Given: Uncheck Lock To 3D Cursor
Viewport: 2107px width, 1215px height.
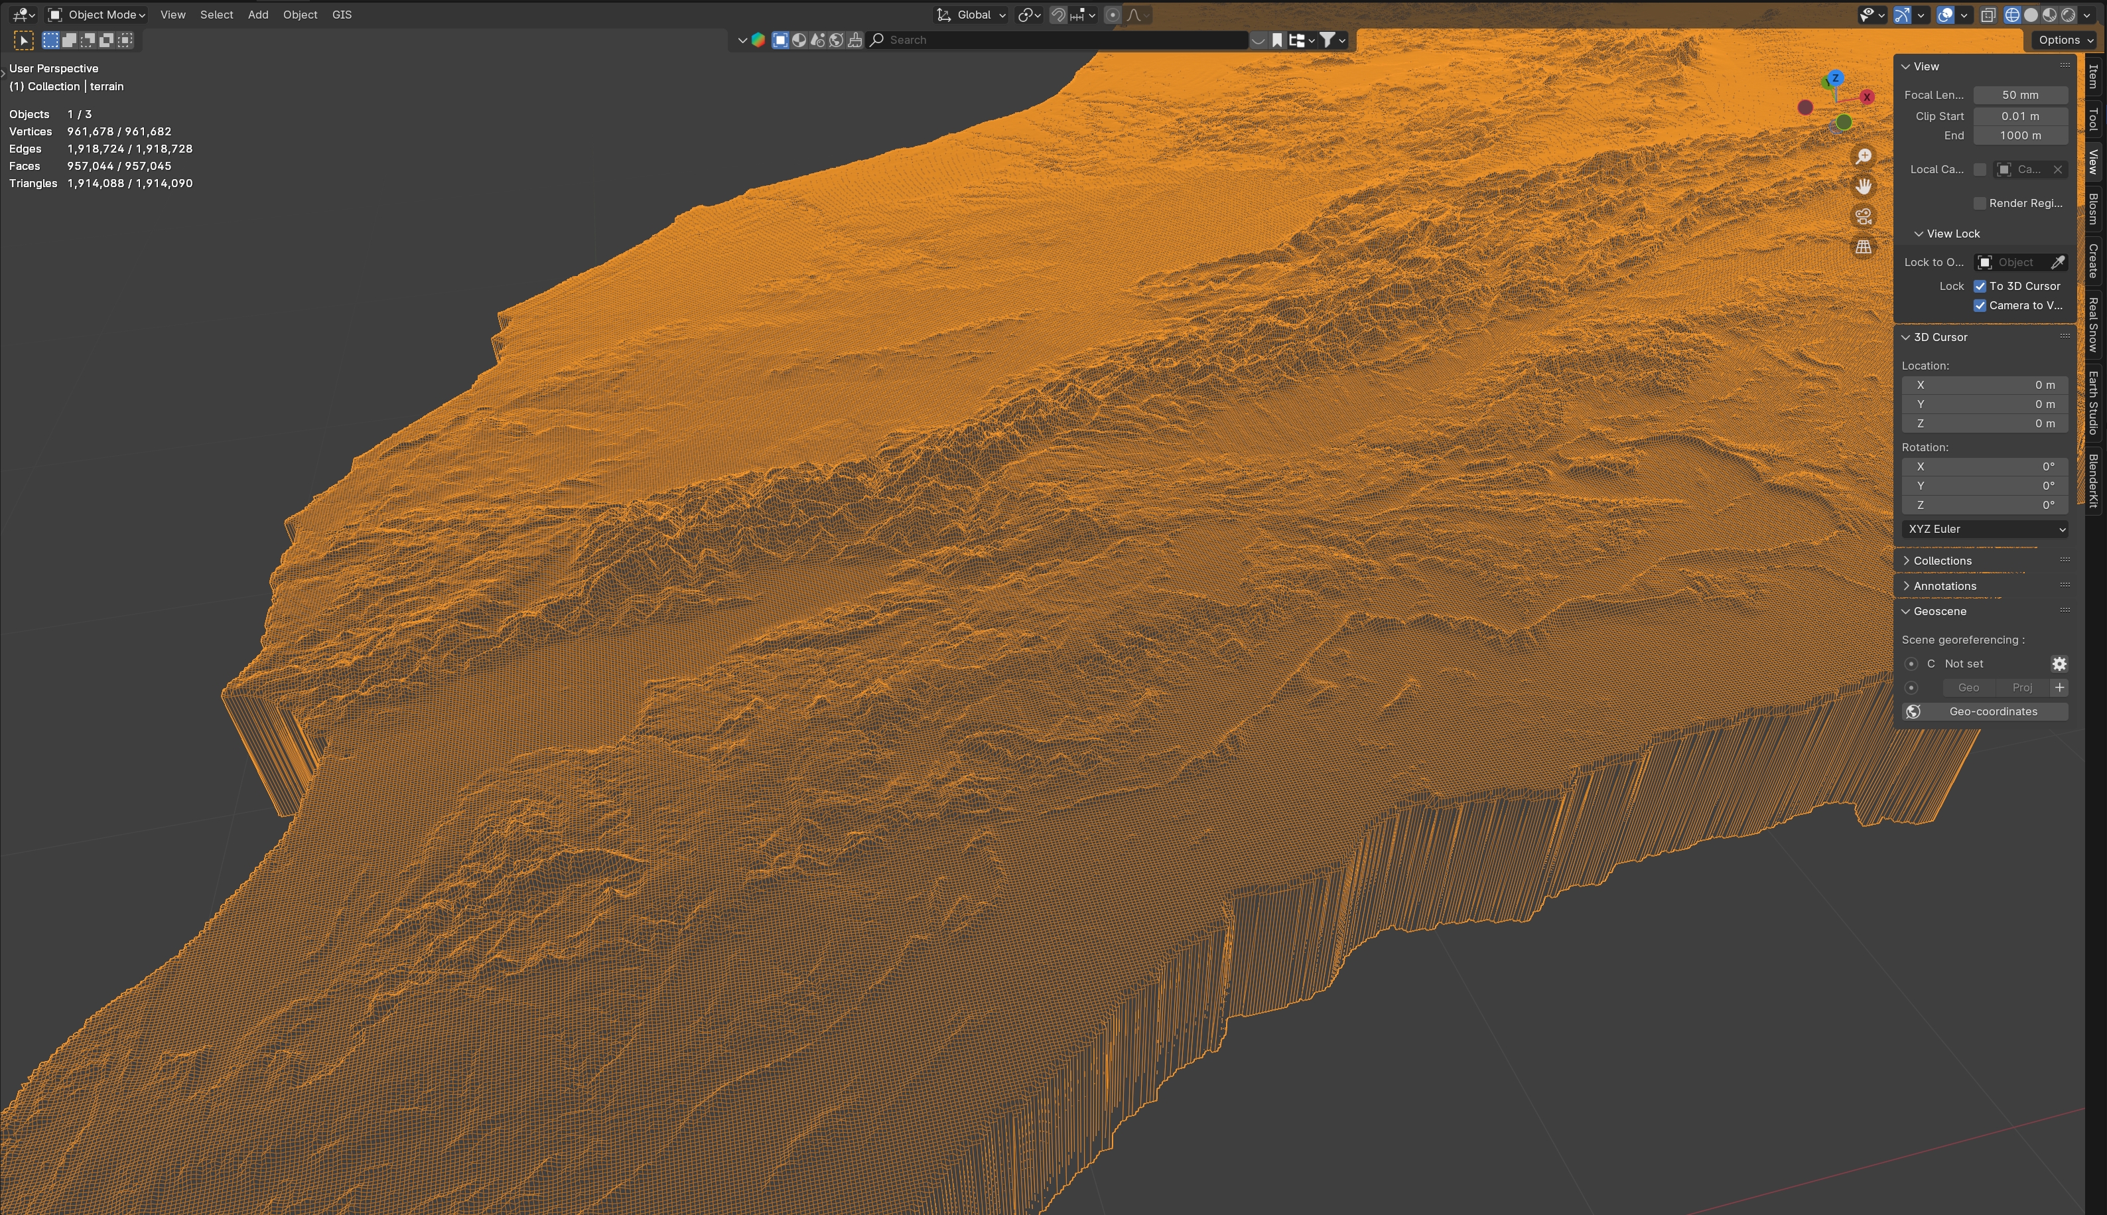Looking at the screenshot, I should click(x=1980, y=285).
